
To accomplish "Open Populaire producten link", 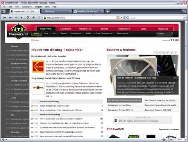I will tap(169, 129).
